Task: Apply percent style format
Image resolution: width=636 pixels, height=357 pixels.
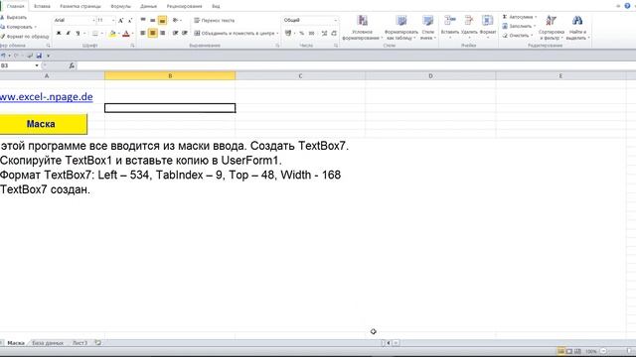Action: tap(301, 33)
